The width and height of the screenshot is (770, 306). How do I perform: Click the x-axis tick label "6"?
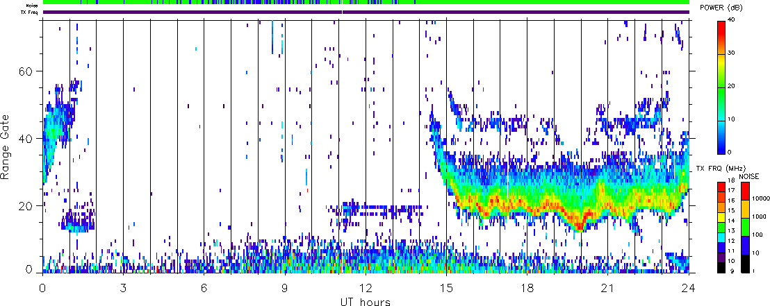pyautogui.click(x=204, y=287)
